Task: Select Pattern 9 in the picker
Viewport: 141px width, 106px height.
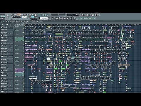Action: pos(7,49)
